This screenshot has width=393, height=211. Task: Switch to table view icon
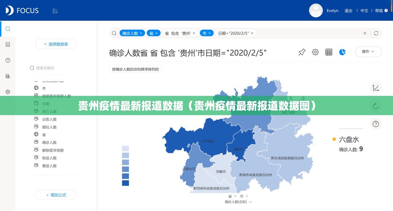329,52
